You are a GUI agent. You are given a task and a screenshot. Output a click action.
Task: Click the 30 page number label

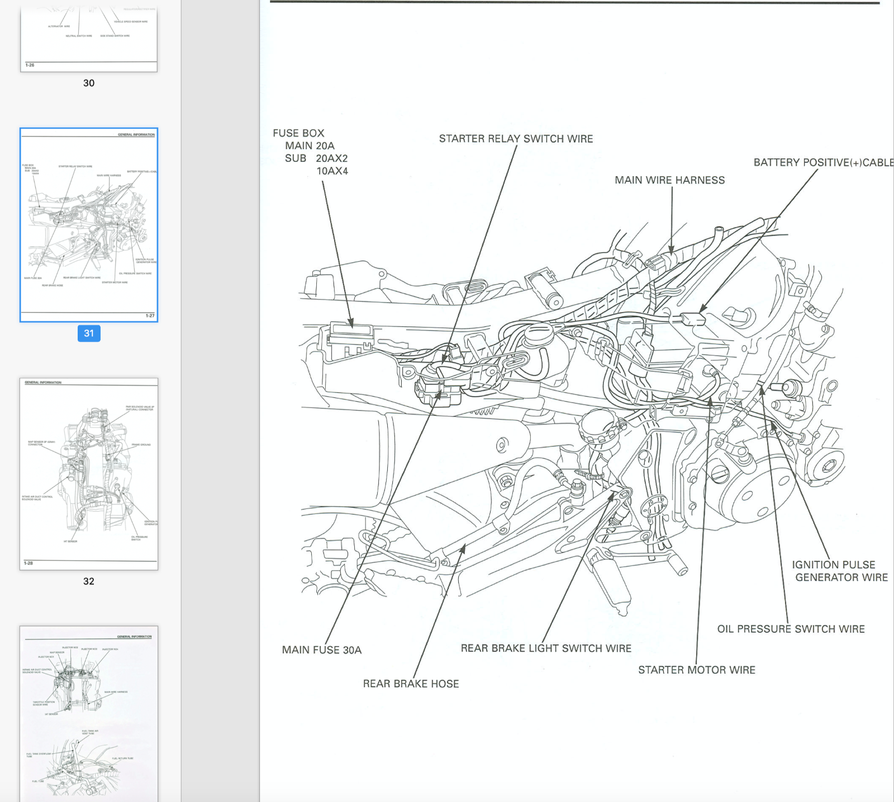89,83
